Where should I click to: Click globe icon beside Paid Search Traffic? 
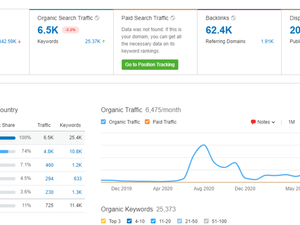click(173, 18)
